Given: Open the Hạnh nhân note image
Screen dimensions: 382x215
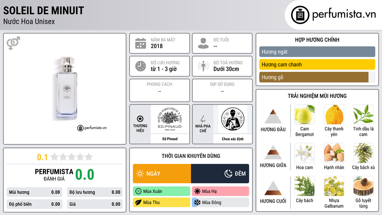Looking at the screenshot, I should (334, 153).
